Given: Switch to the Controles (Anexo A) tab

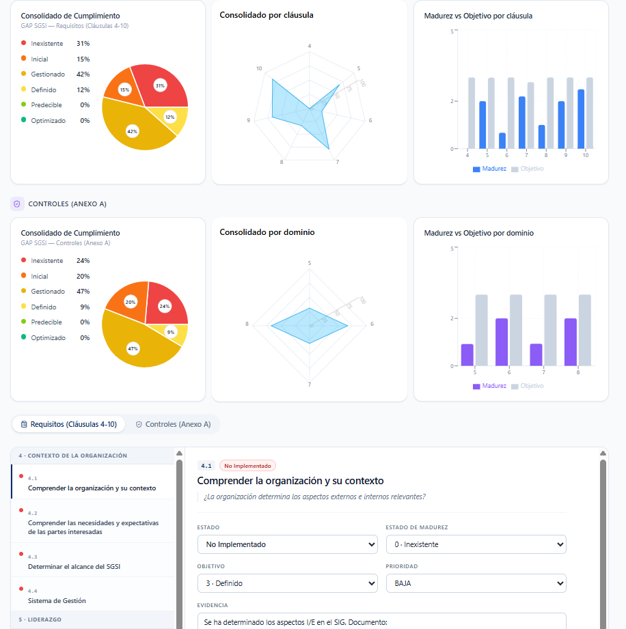Looking at the screenshot, I should (173, 424).
